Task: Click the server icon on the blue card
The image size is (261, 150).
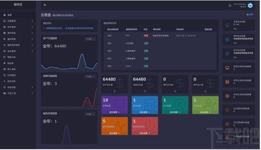Action: pyautogui.click(x=150, y=104)
